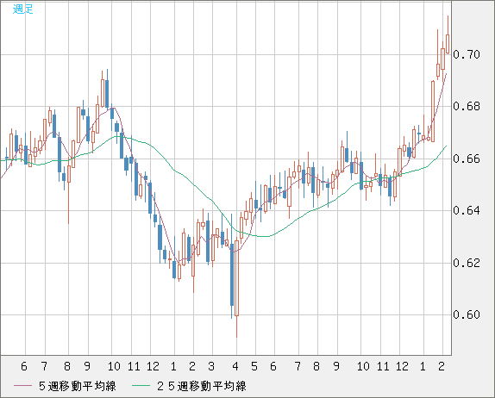
Task: Click the 25週移動平均線 legend label
Action: tap(202, 386)
